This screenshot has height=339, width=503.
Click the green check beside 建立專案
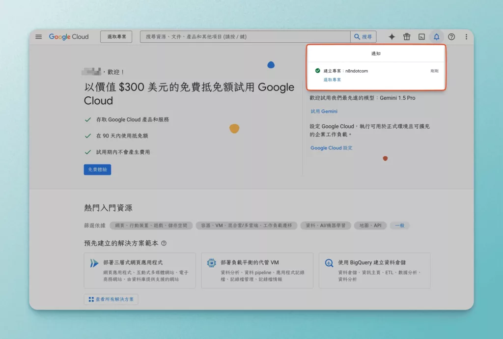318,71
